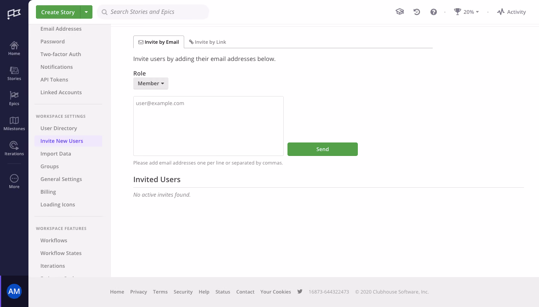
Task: Switch to the Invite by Email tab
Action: pos(159,42)
